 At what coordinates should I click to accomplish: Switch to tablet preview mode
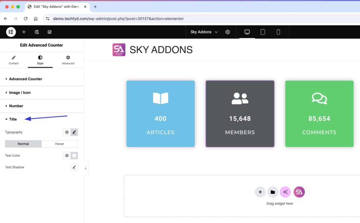pyautogui.click(x=263, y=32)
